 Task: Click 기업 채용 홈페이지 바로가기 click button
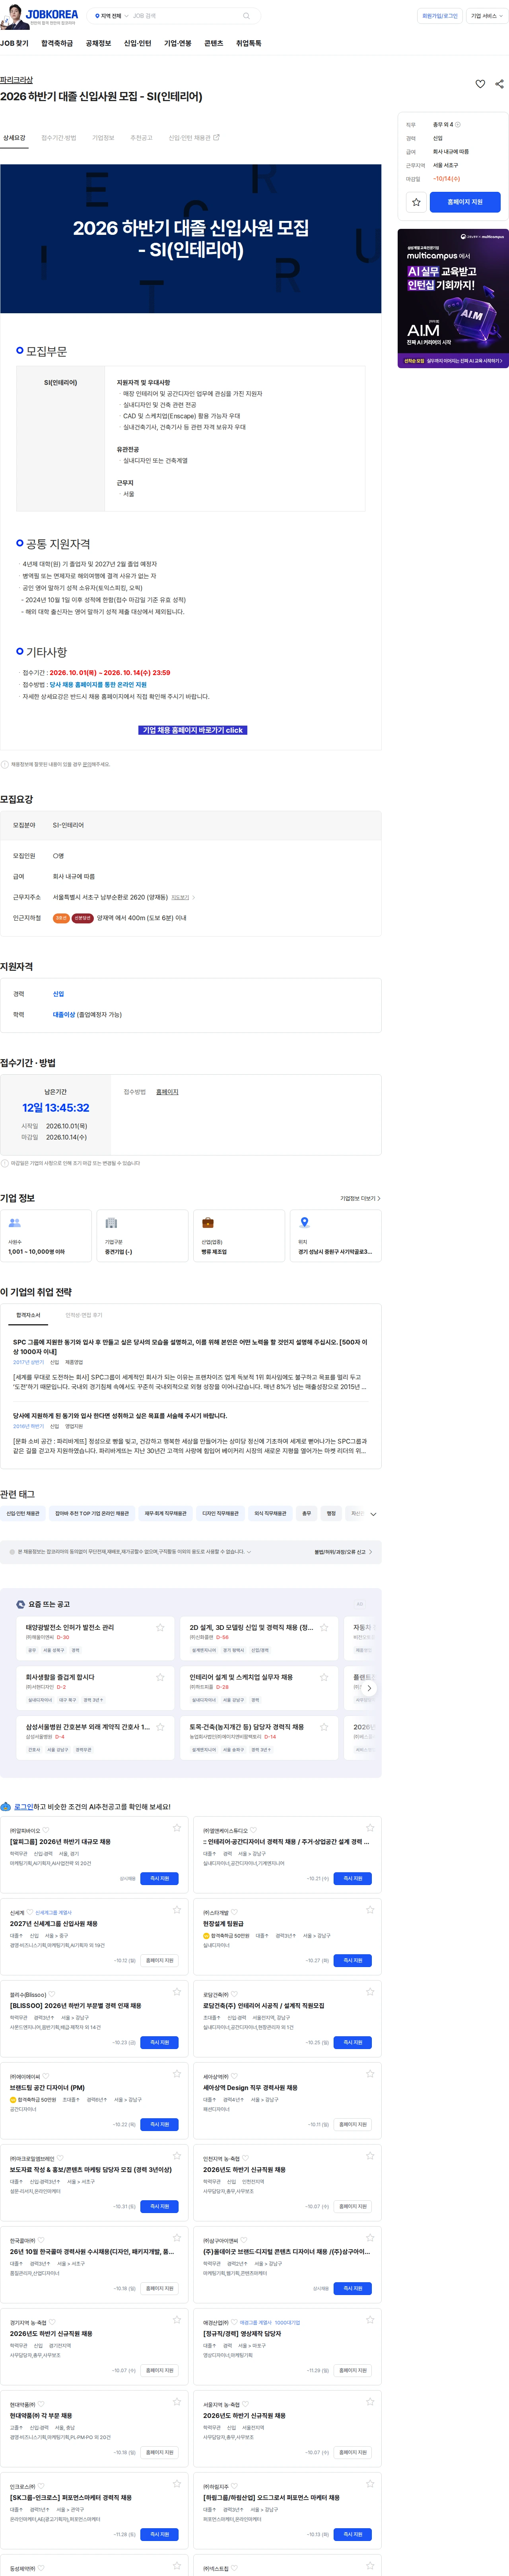click(x=192, y=730)
